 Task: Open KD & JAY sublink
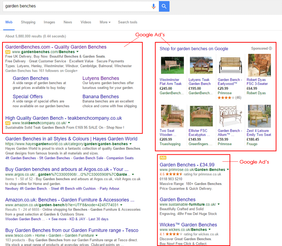[x=77, y=219]
